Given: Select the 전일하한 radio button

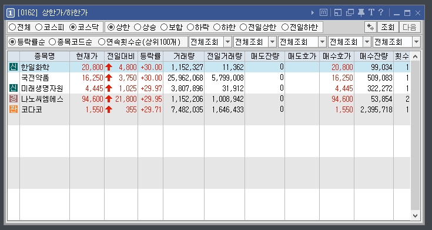Looking at the screenshot, I should tap(285, 27).
